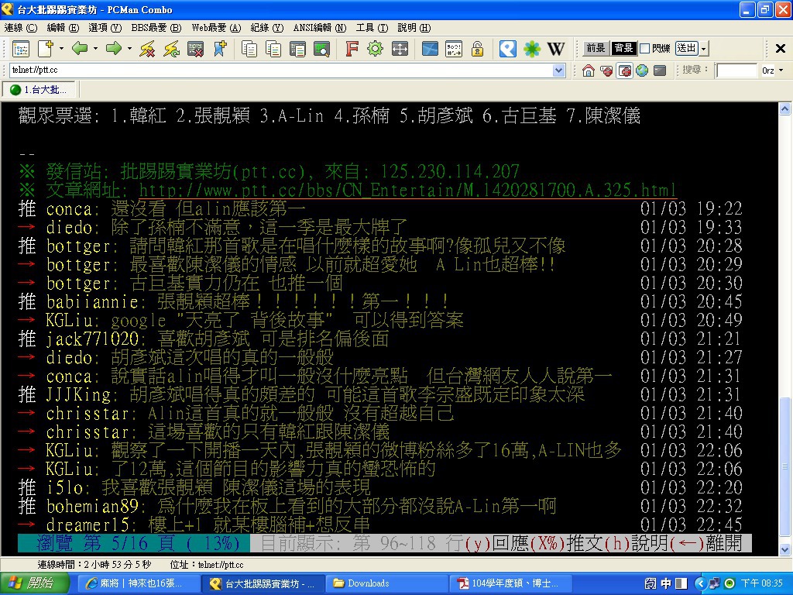Open the 說明 (H) menu

pyautogui.click(x=414, y=28)
